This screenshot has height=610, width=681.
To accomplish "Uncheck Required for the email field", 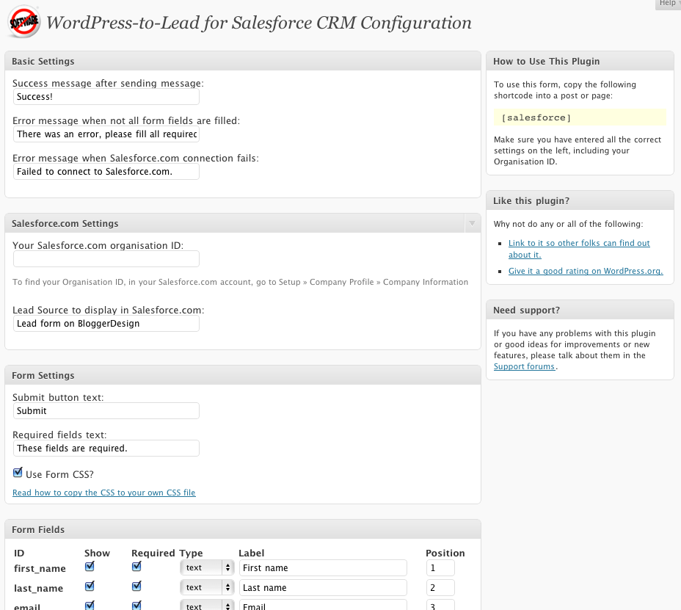I will 136,605.
